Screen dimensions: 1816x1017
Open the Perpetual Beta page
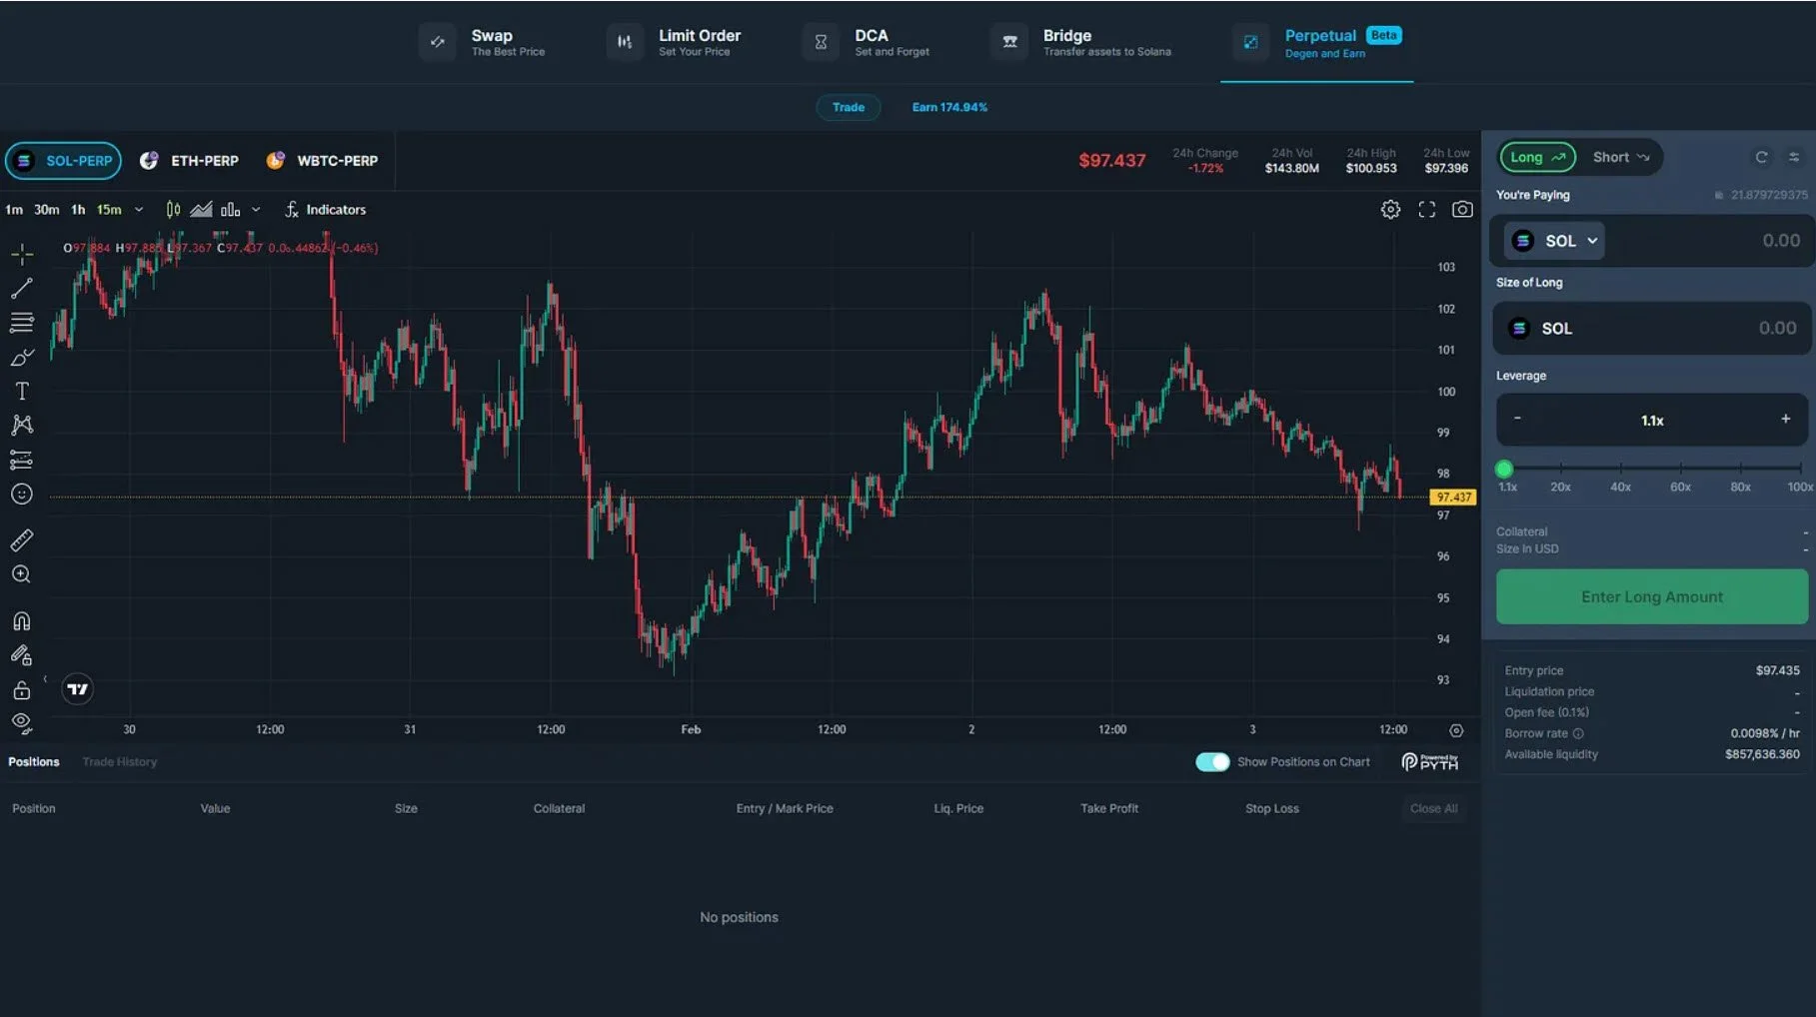[x=1316, y=42]
